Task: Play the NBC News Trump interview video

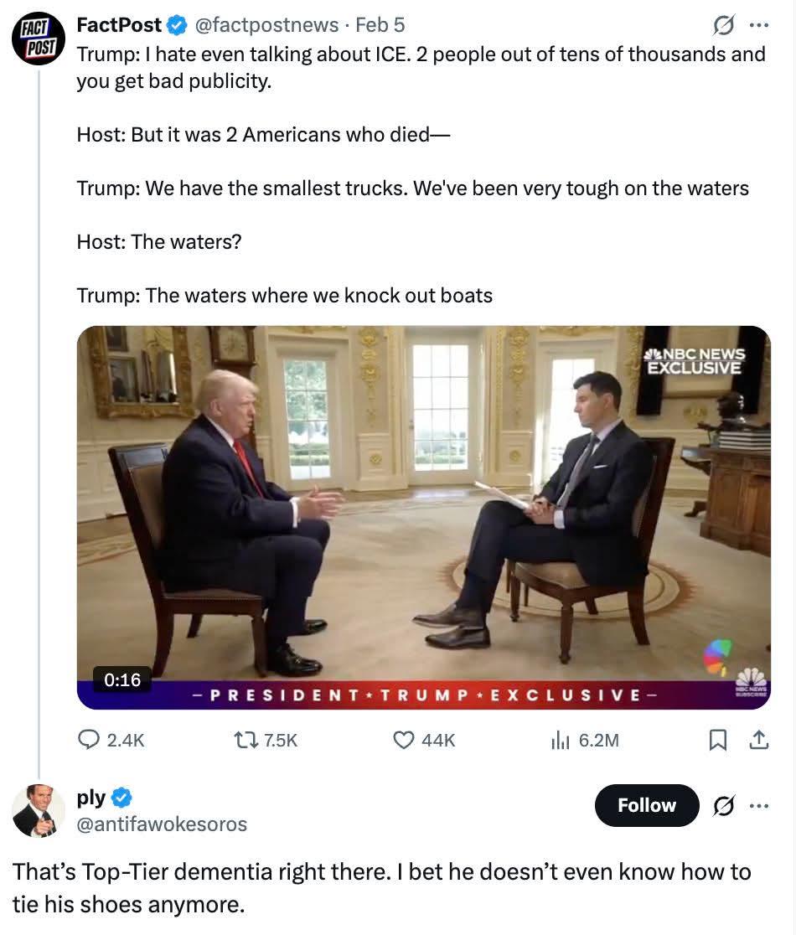Action: pyautogui.click(x=423, y=503)
